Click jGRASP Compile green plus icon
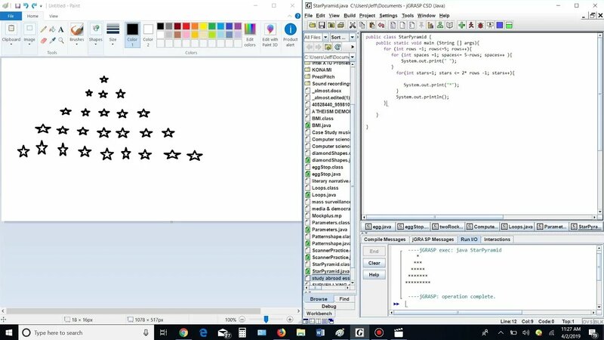The height and width of the screenshot is (340, 604). point(461,26)
